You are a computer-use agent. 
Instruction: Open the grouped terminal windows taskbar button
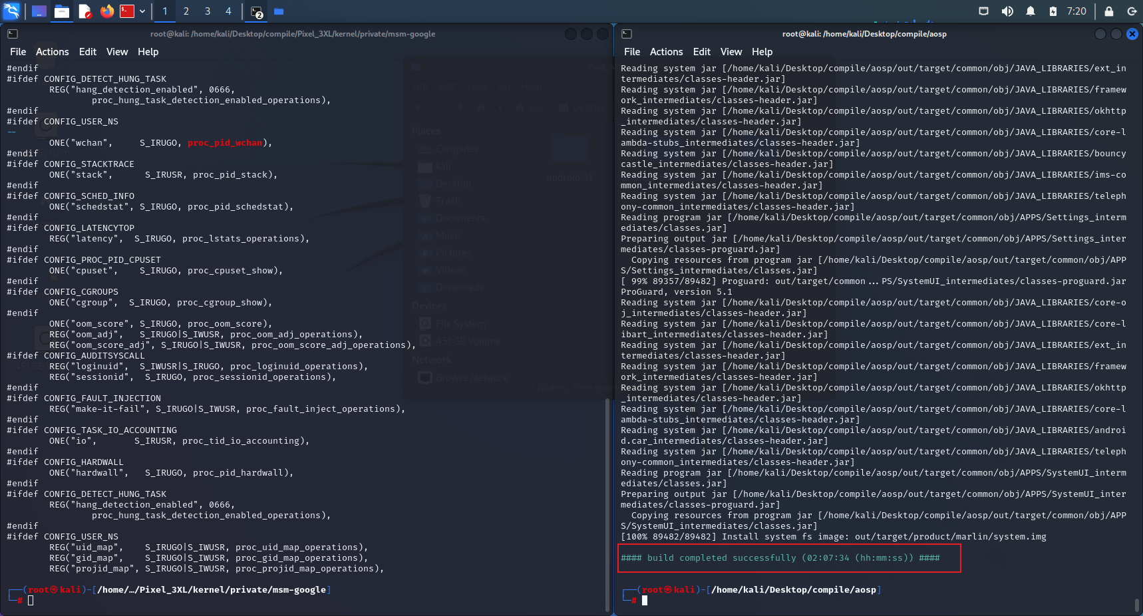tap(257, 11)
